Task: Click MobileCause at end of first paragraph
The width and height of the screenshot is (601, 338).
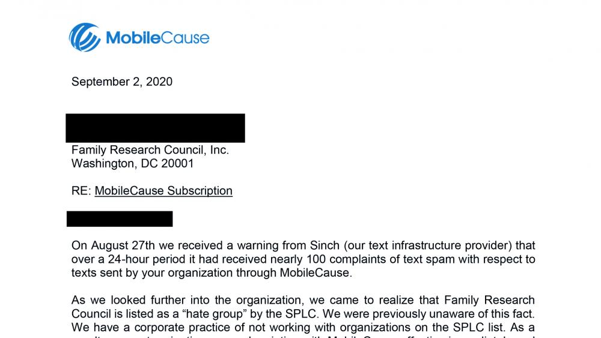Action: [x=316, y=273]
